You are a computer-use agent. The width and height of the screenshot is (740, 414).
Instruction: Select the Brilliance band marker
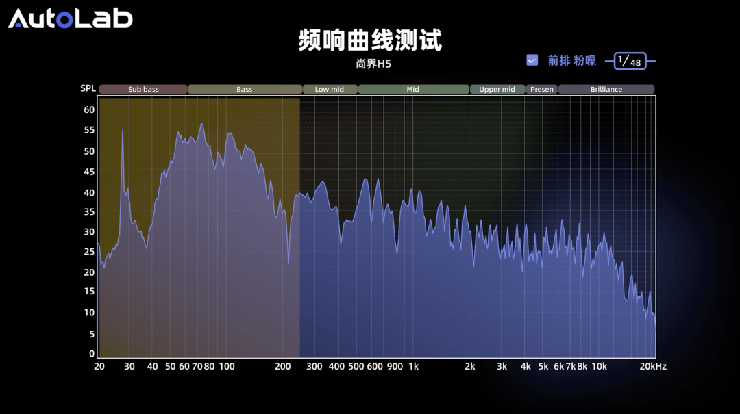[606, 88]
